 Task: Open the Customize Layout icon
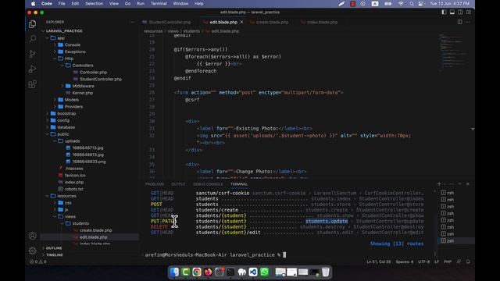tap(469, 12)
